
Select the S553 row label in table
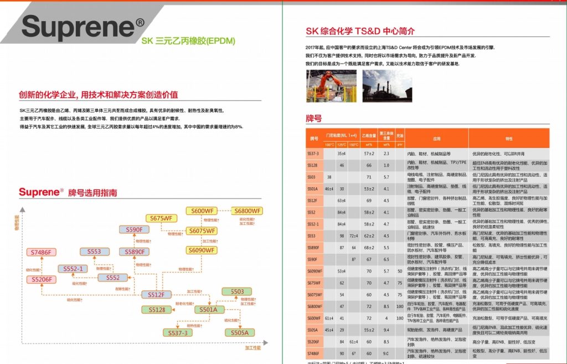pos(311,236)
